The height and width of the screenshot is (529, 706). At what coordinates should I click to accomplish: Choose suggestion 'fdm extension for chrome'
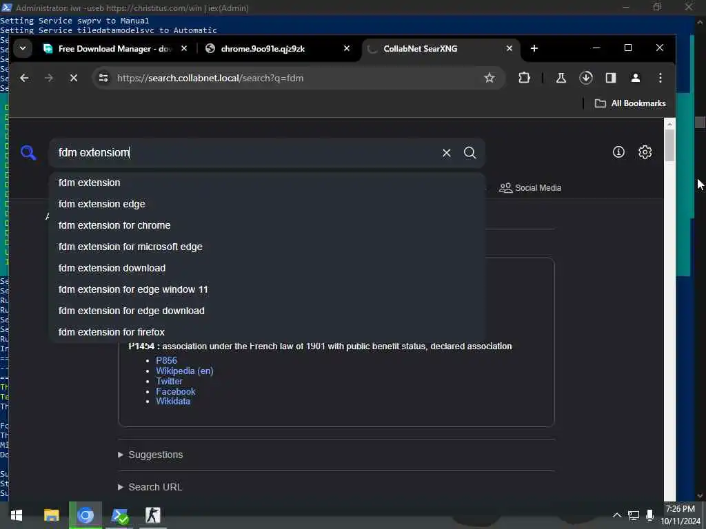[267, 225]
